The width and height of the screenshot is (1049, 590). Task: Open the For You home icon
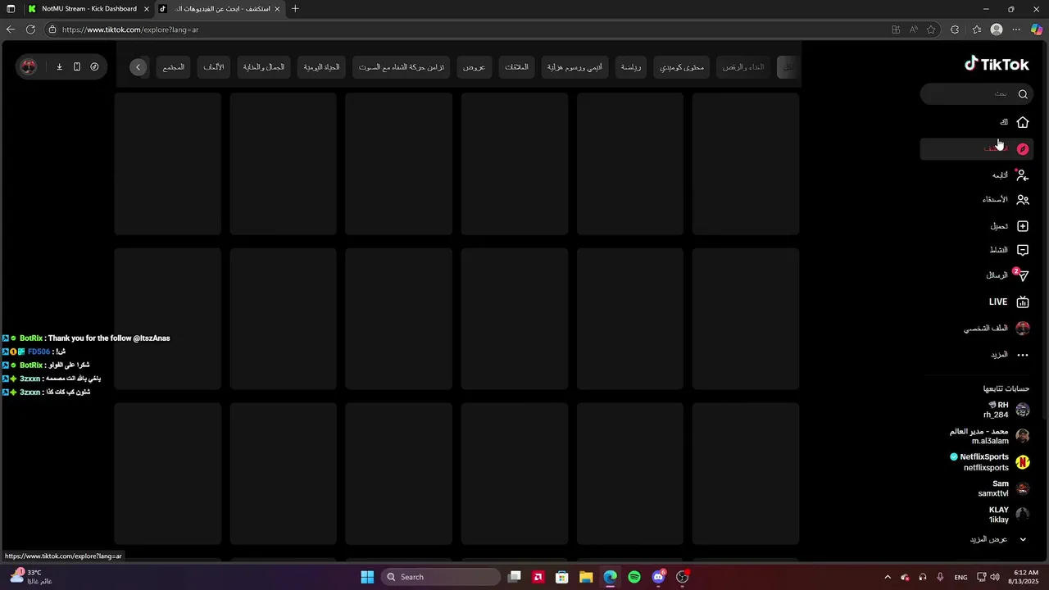click(1023, 122)
